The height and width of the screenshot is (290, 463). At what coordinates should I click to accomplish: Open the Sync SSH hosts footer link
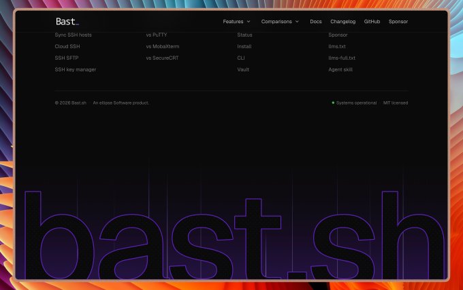[x=73, y=35]
